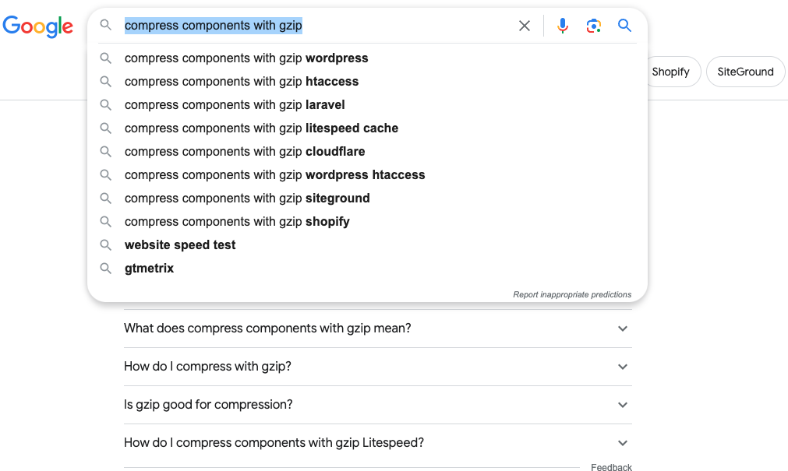Expand "How do I compress with gzip?" question
Viewport: 788px width, 471px height.
click(x=377, y=367)
